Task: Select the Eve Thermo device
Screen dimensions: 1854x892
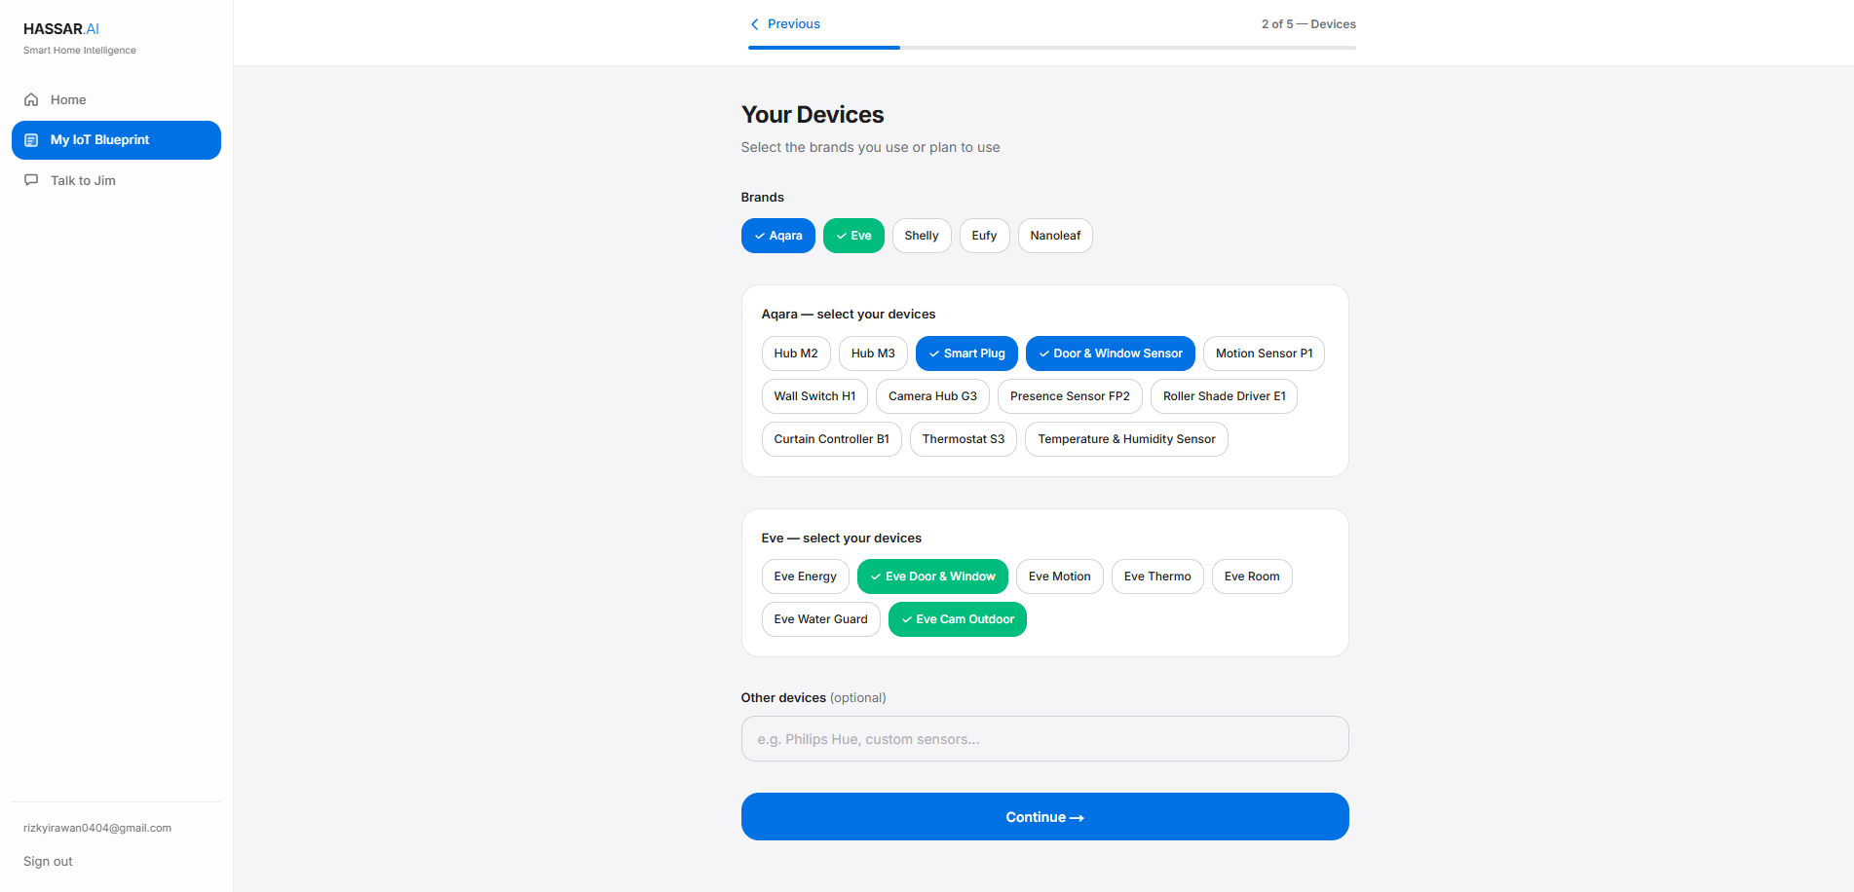Action: 1157,576
